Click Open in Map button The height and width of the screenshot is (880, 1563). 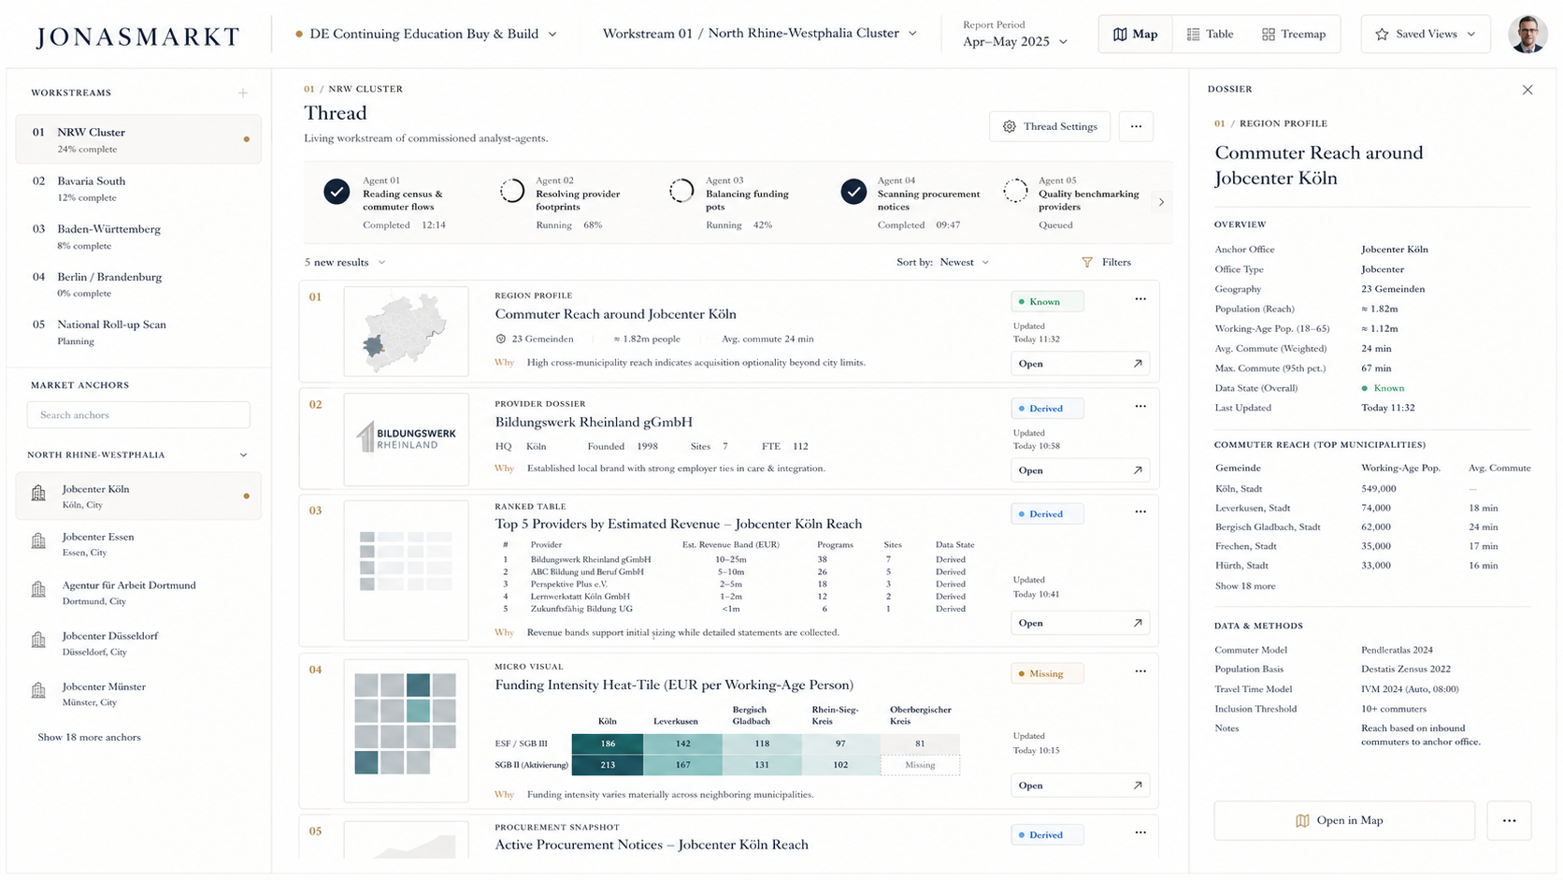[x=1344, y=820]
